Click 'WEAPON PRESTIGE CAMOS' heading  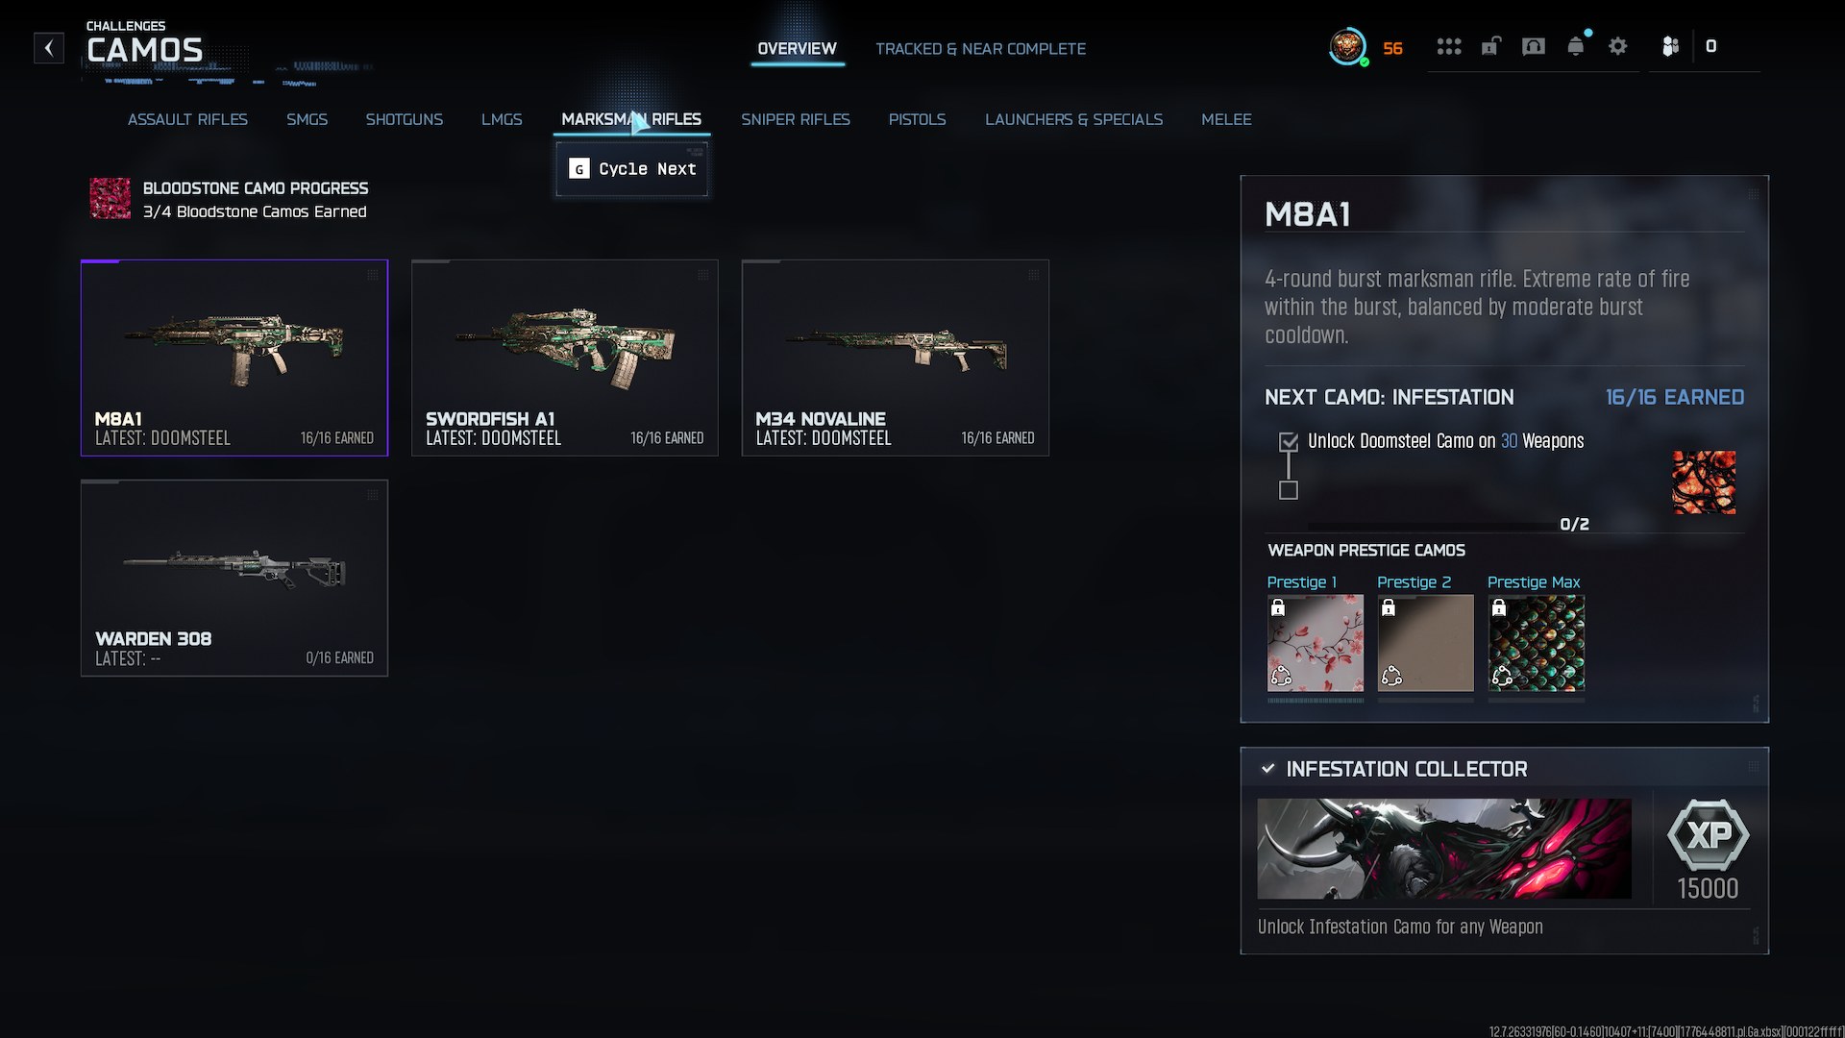coord(1366,551)
